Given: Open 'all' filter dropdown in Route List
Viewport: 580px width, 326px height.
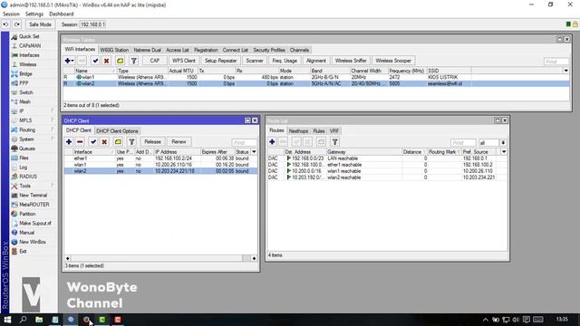Looking at the screenshot, I should coord(503,143).
